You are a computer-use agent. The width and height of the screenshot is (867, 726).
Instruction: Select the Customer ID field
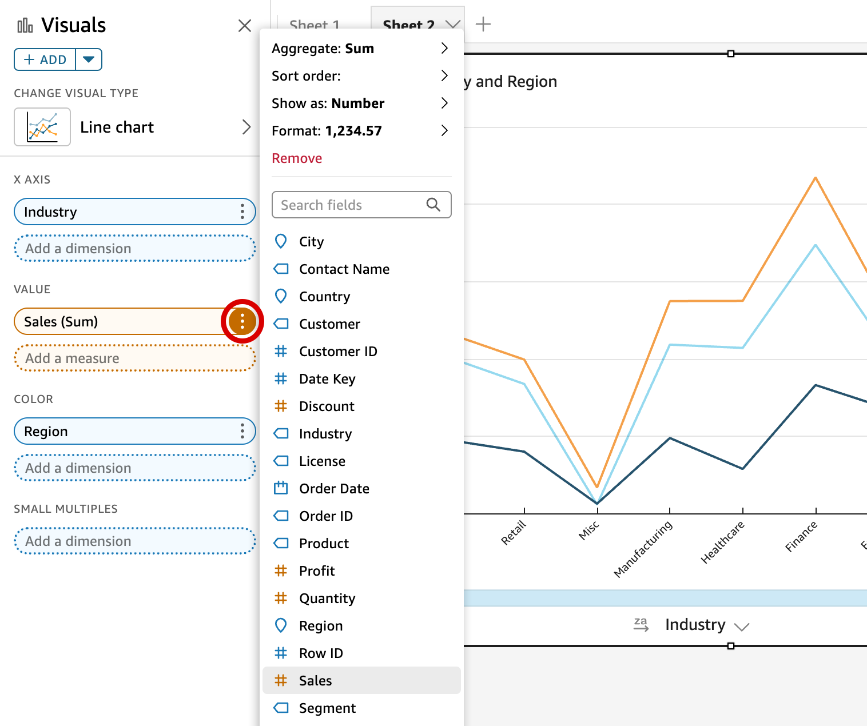pos(361,351)
